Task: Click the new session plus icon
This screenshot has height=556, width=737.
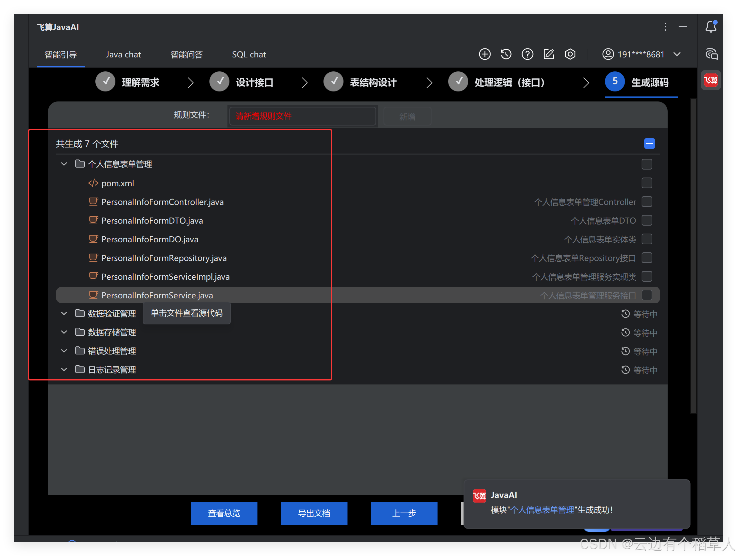Action: point(485,54)
